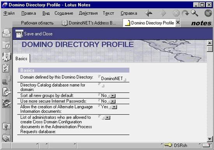
Task: Open the Справка menu
Action: (129, 13)
